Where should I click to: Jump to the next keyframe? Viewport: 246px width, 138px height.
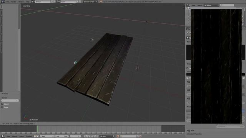click(95, 136)
